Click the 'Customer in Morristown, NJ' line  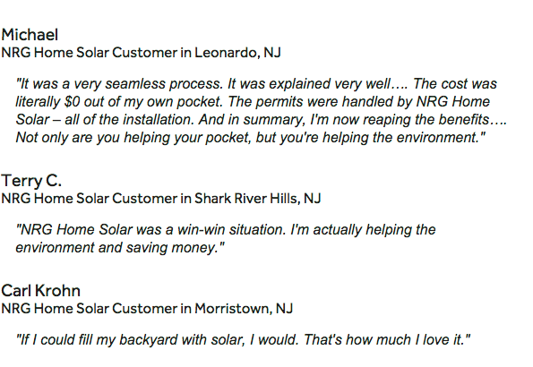(x=147, y=309)
